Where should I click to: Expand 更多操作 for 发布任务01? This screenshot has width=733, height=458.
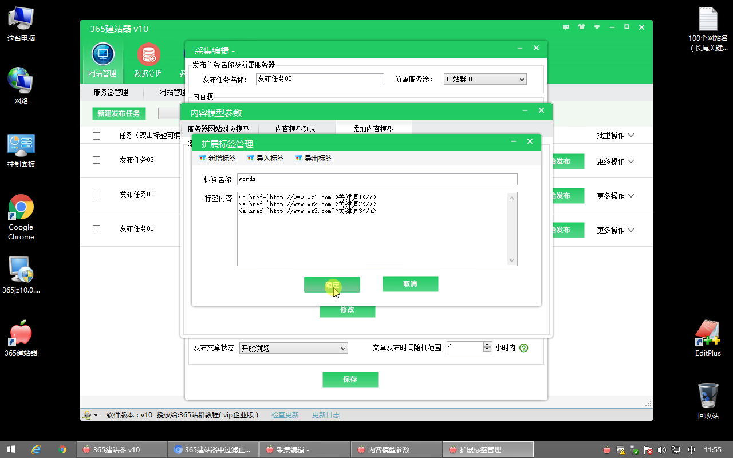tap(616, 230)
